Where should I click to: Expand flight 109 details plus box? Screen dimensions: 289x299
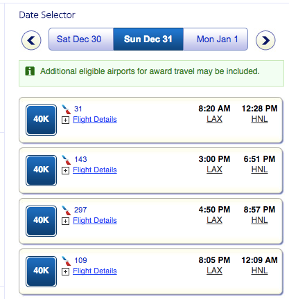pos(65,271)
